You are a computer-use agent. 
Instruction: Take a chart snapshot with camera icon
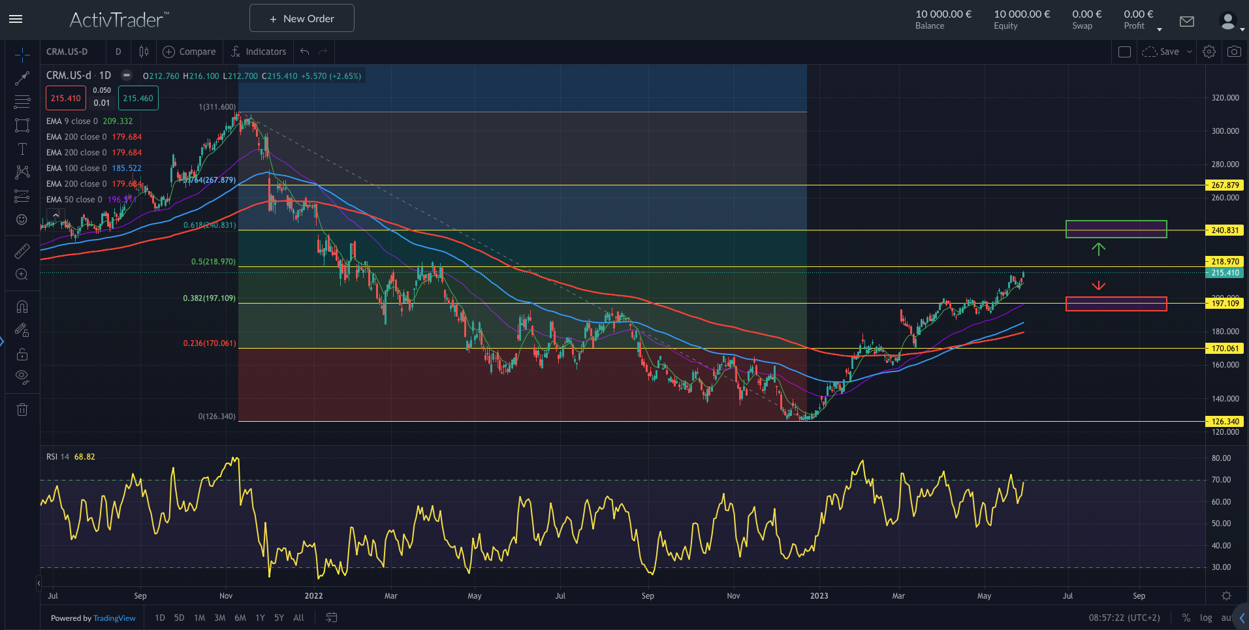pos(1234,52)
